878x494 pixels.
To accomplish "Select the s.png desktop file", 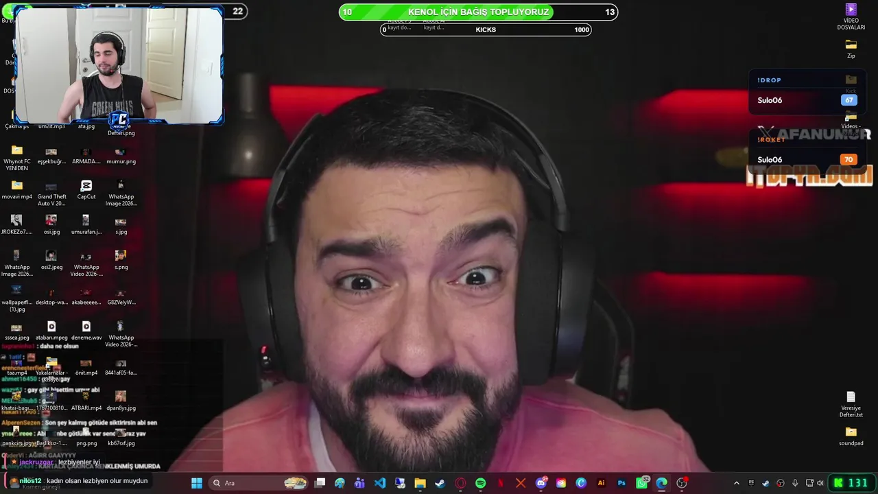I will tap(121, 260).
